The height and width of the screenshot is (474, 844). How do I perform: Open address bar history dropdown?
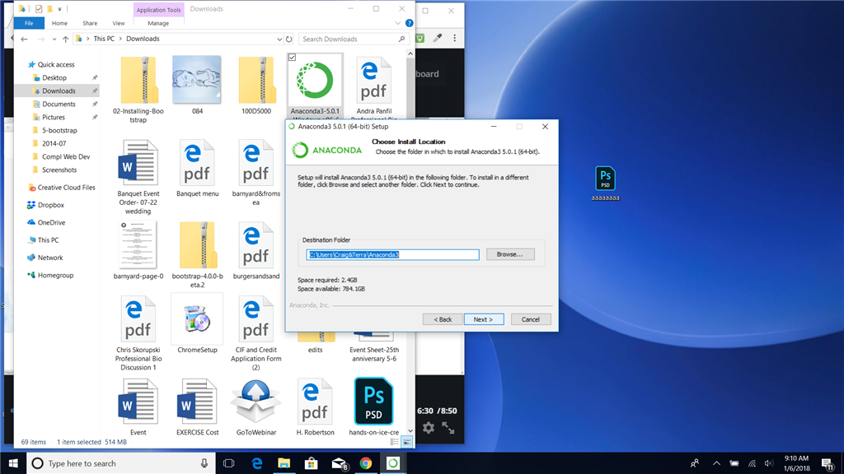(x=279, y=39)
